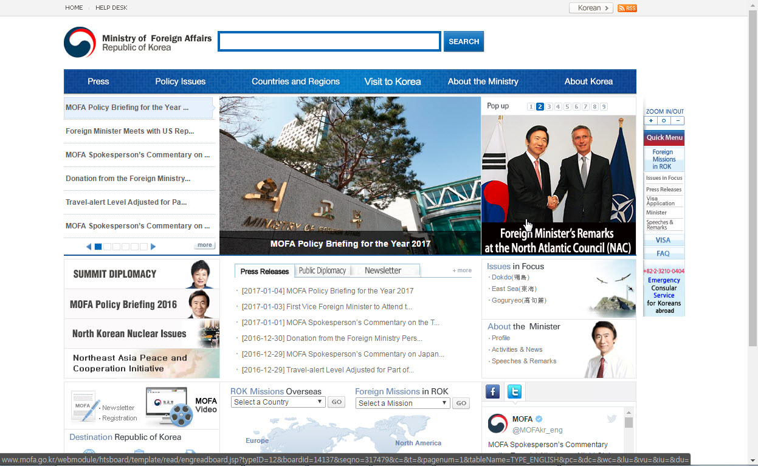Image resolution: width=758 pixels, height=466 pixels.
Task: Click inside the search text field
Action: 329,41
